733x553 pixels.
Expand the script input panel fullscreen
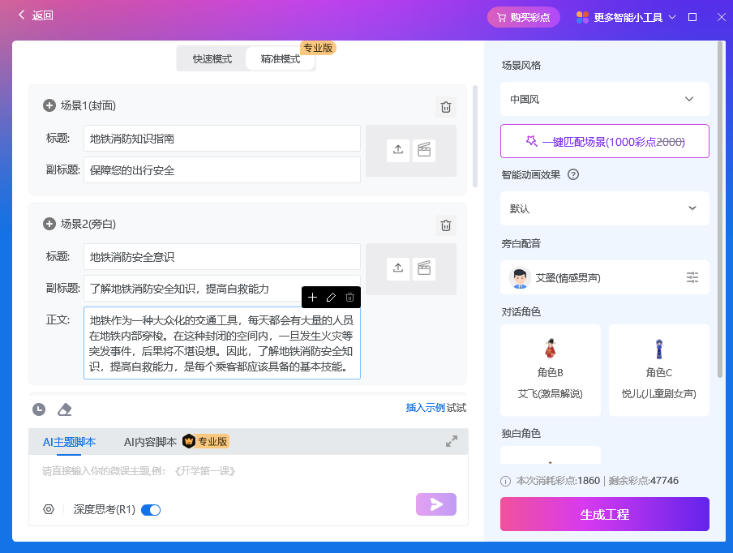click(452, 441)
